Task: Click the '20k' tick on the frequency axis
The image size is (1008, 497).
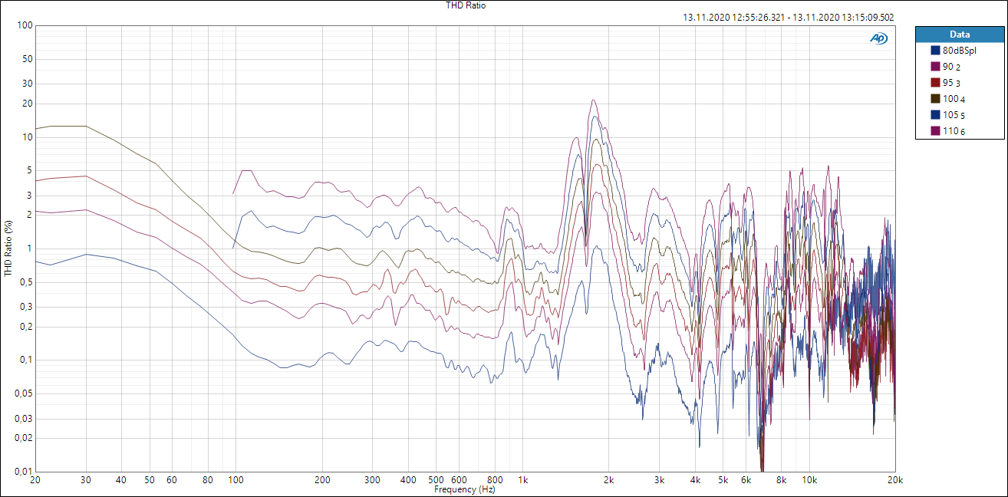Action: tap(894, 480)
